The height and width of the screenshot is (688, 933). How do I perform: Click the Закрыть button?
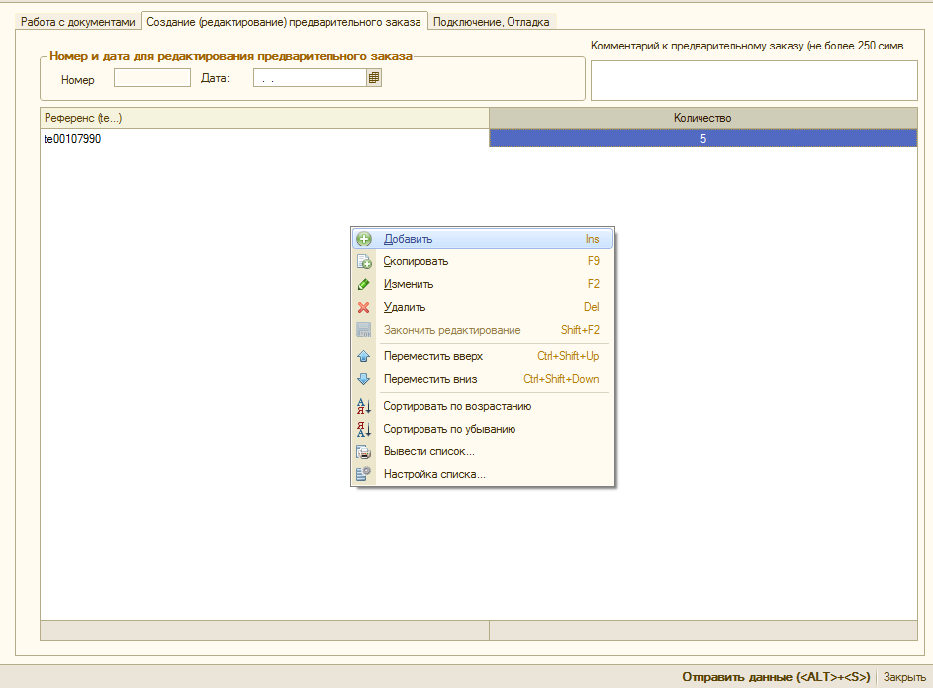[904, 677]
